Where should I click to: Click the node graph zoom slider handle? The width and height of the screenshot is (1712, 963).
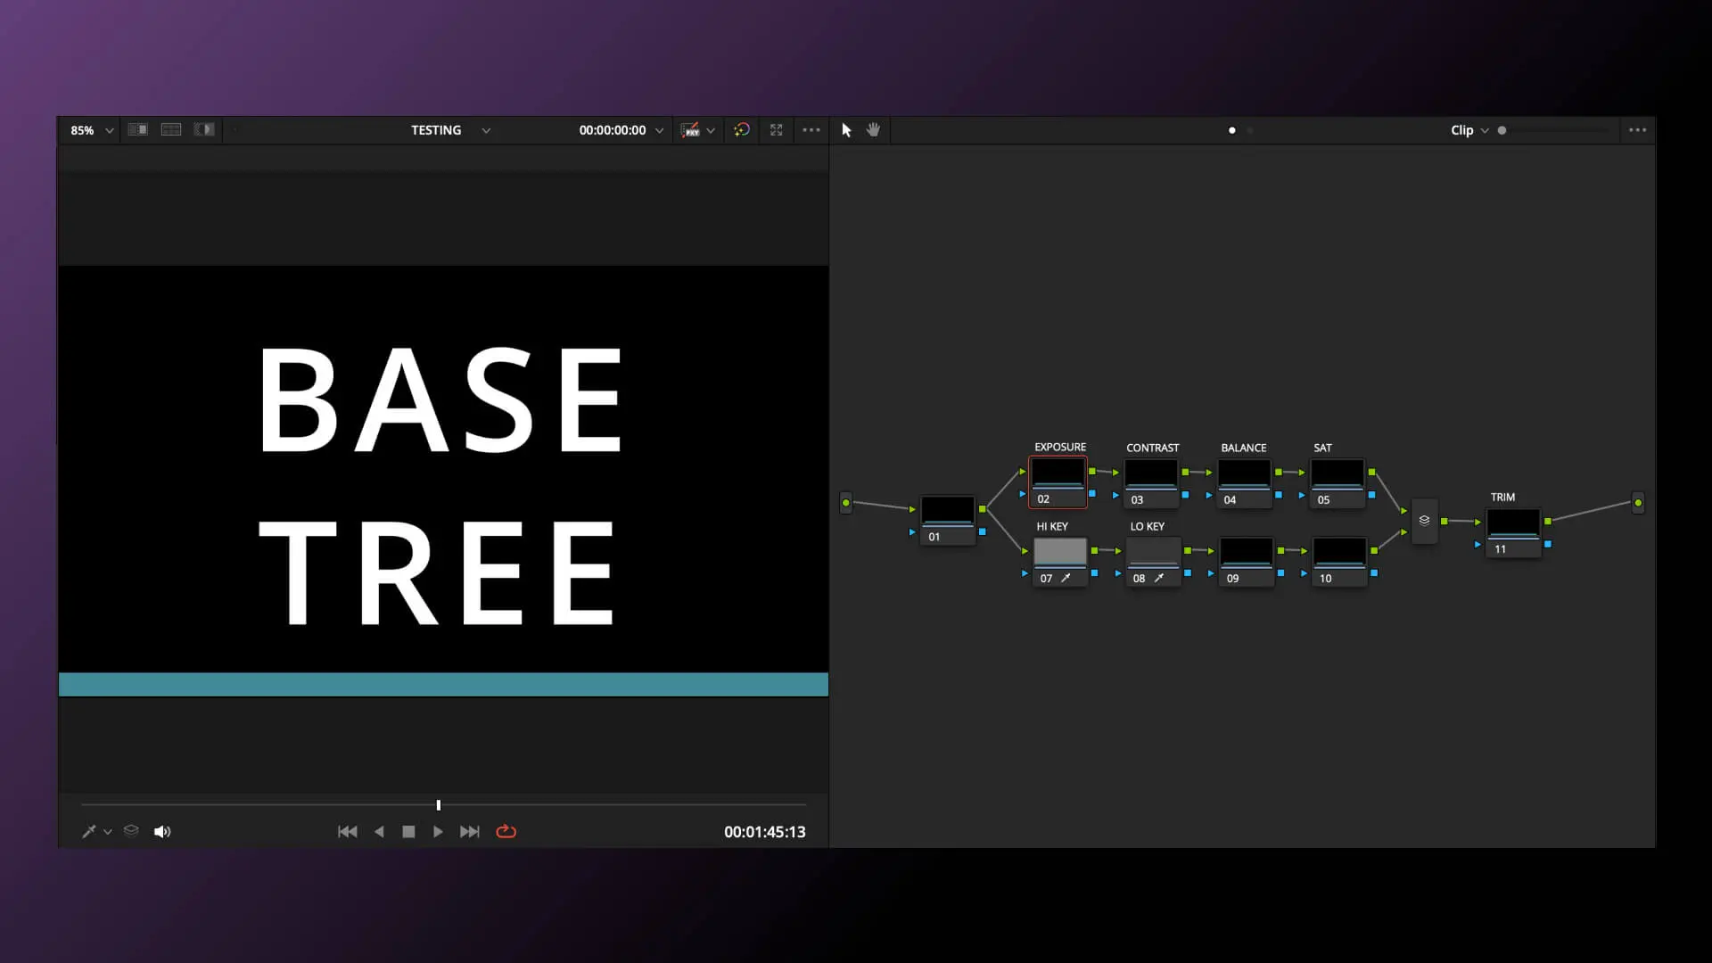click(1502, 130)
